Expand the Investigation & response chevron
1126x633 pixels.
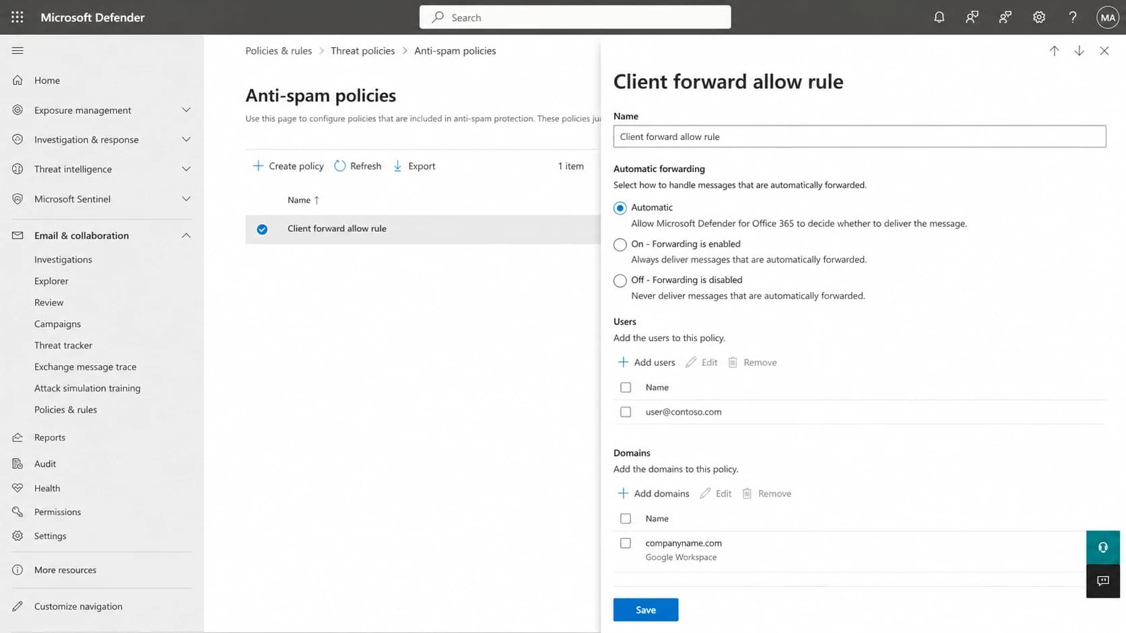187,139
